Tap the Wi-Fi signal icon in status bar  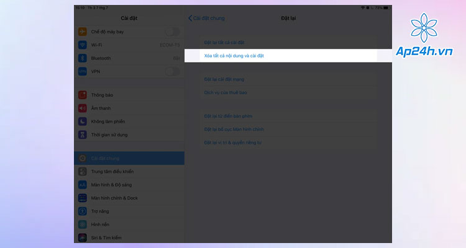363,7
